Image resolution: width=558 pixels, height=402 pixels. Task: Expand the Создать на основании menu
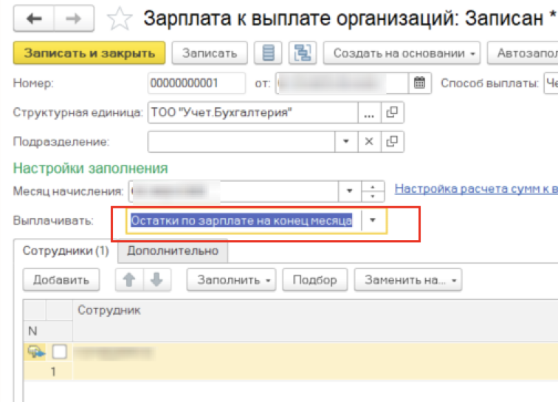click(402, 53)
